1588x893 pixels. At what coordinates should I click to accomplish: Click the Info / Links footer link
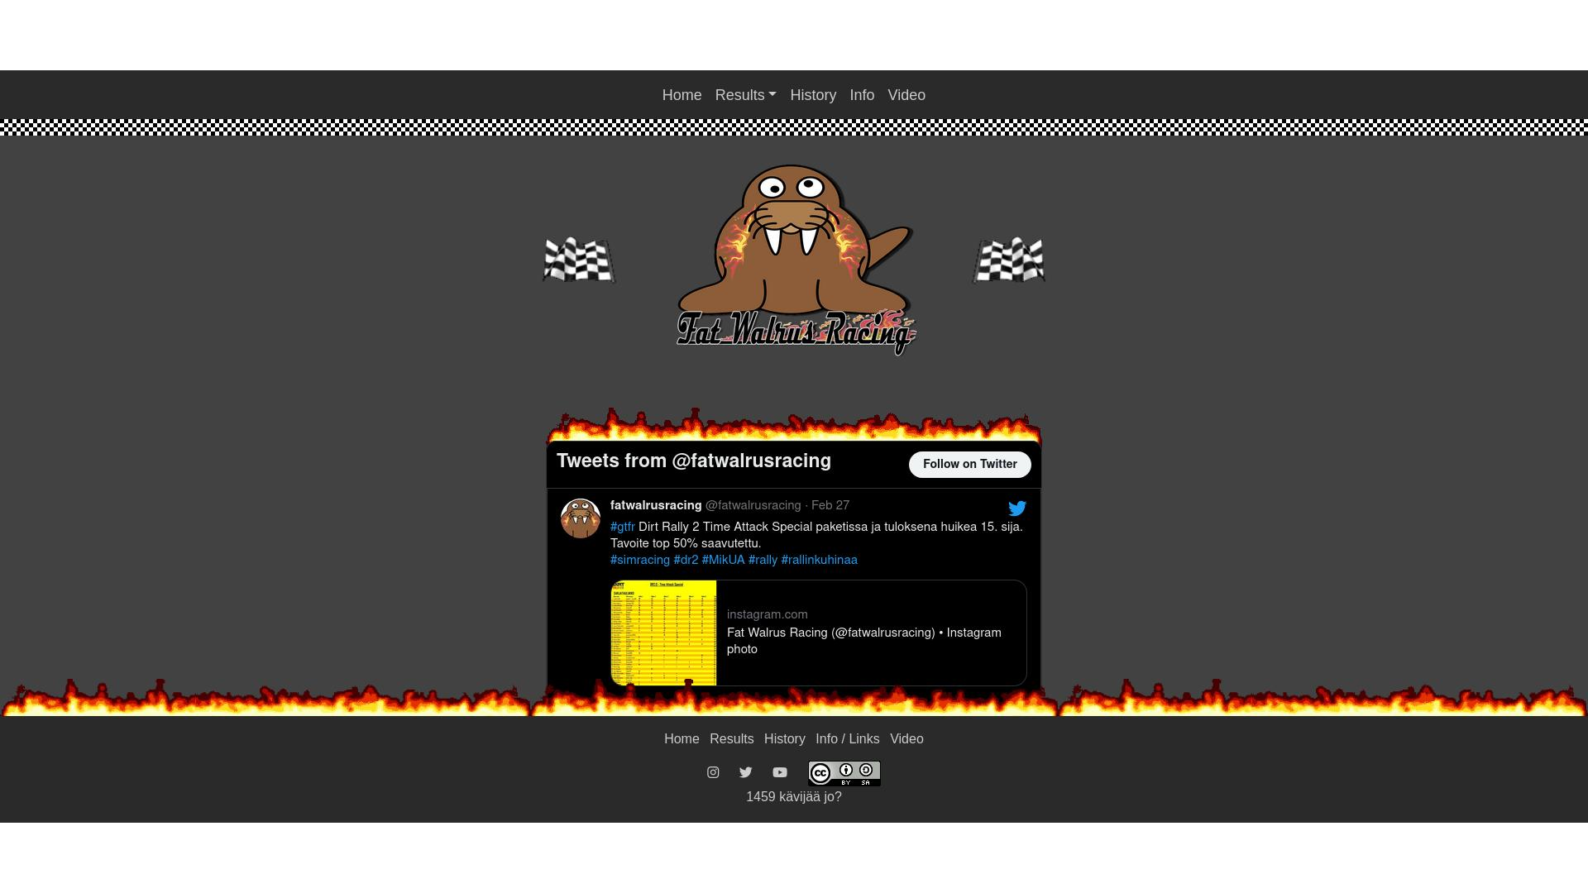coord(847,739)
